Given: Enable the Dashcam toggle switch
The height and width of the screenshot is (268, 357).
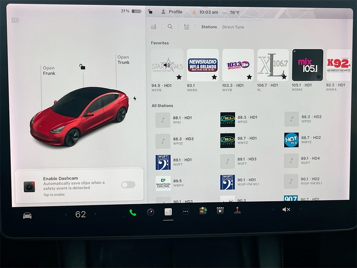Looking at the screenshot, I should click(x=128, y=185).
